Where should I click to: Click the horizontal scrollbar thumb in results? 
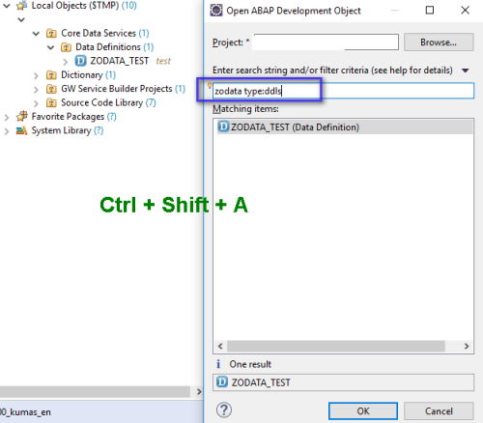(336, 347)
